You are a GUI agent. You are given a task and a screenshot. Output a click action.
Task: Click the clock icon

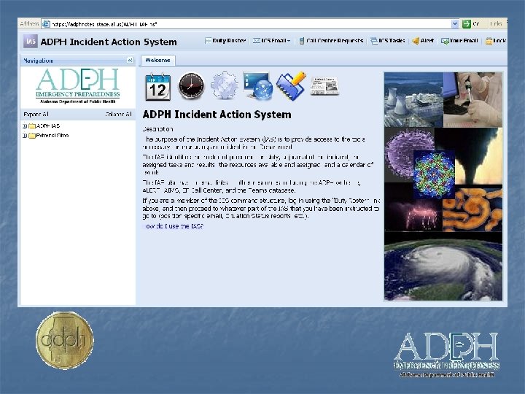(191, 86)
